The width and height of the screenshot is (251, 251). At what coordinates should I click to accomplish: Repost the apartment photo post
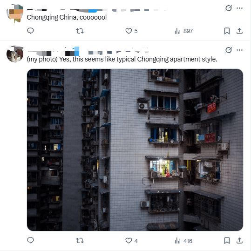click(80, 241)
